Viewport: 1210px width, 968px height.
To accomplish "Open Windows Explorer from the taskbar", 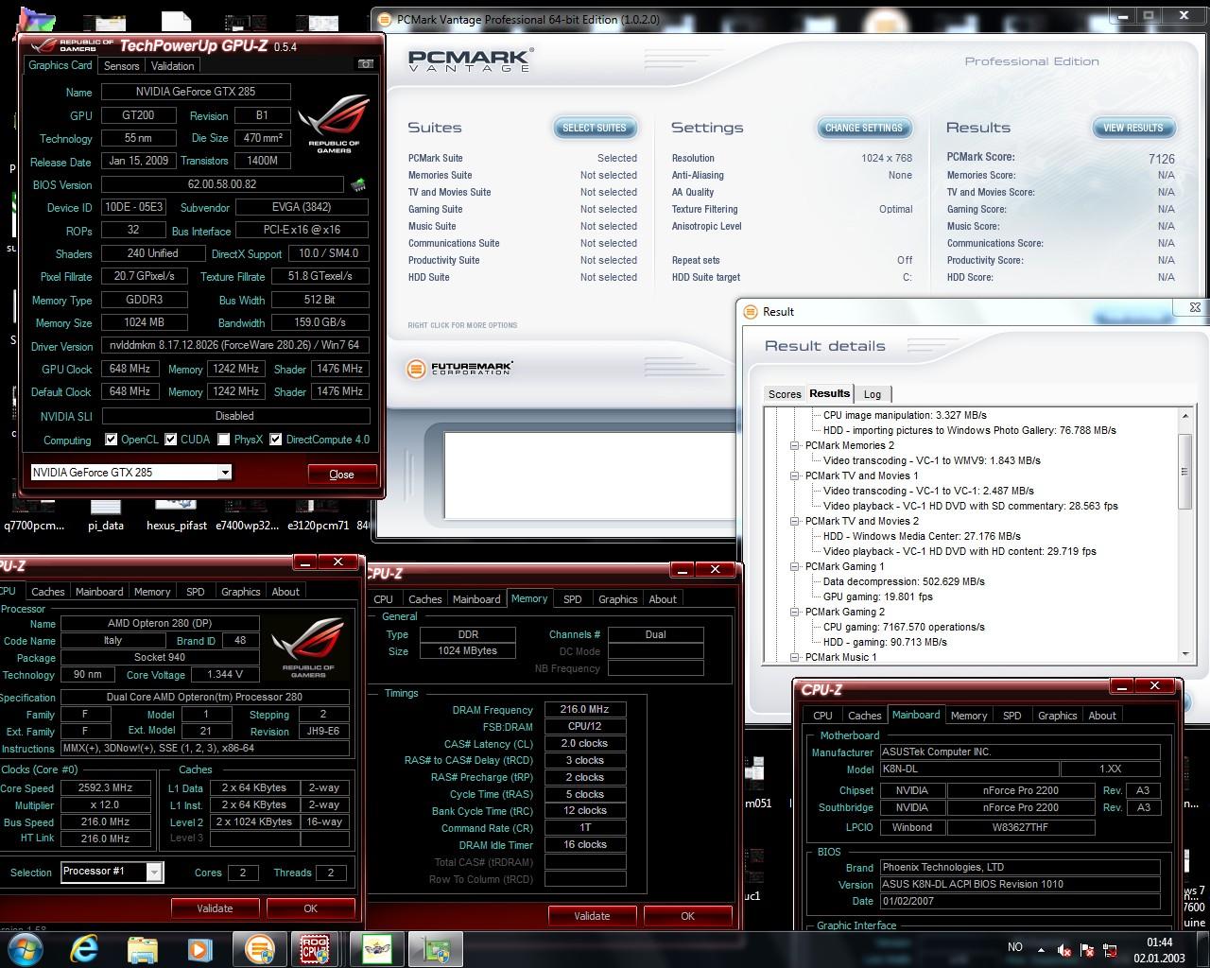I will pyautogui.click(x=142, y=949).
